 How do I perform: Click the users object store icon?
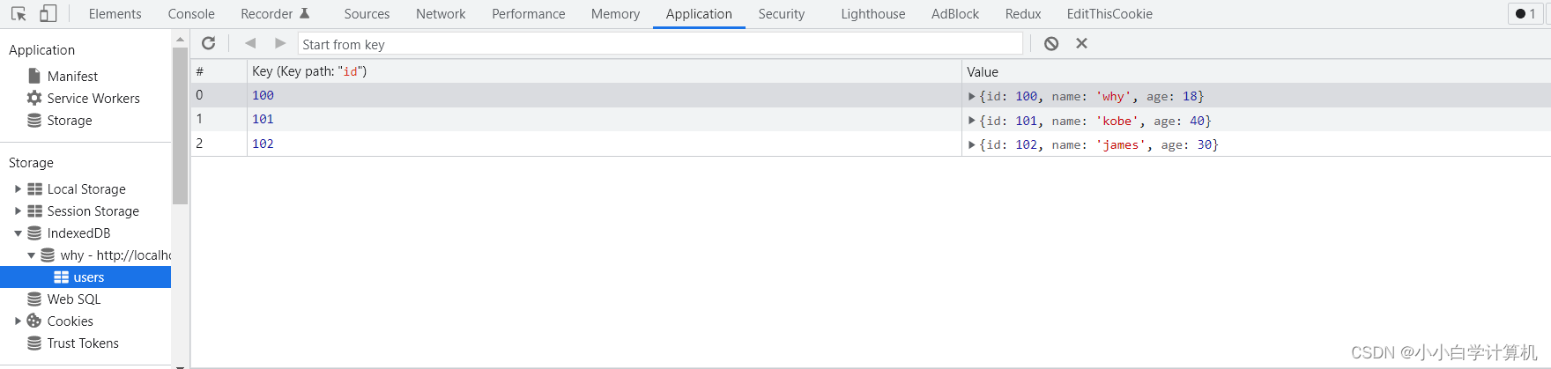(x=61, y=277)
